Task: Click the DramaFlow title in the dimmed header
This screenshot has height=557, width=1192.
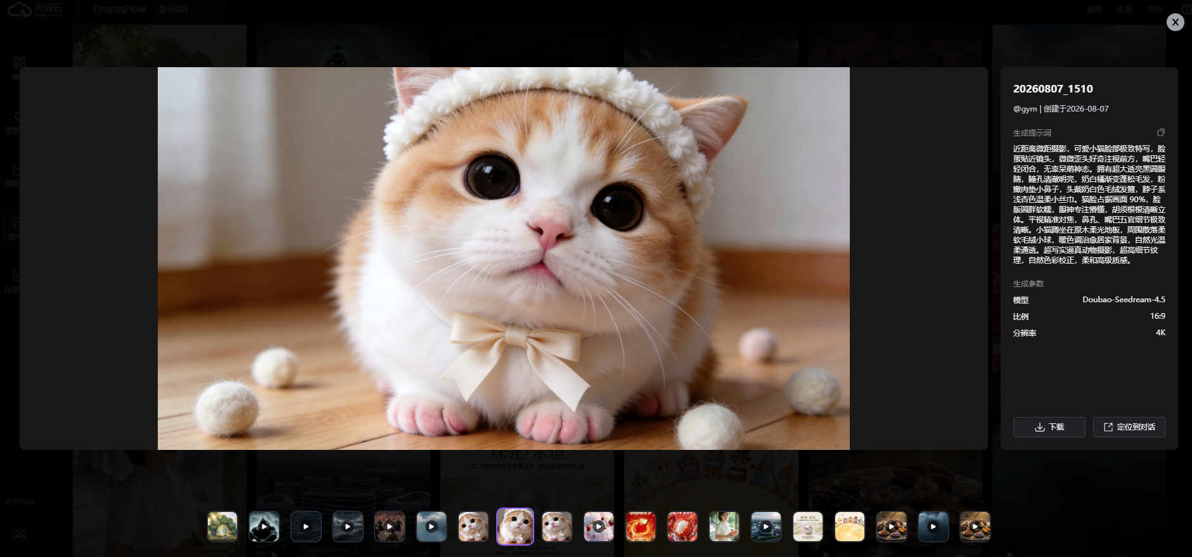Action: (120, 10)
